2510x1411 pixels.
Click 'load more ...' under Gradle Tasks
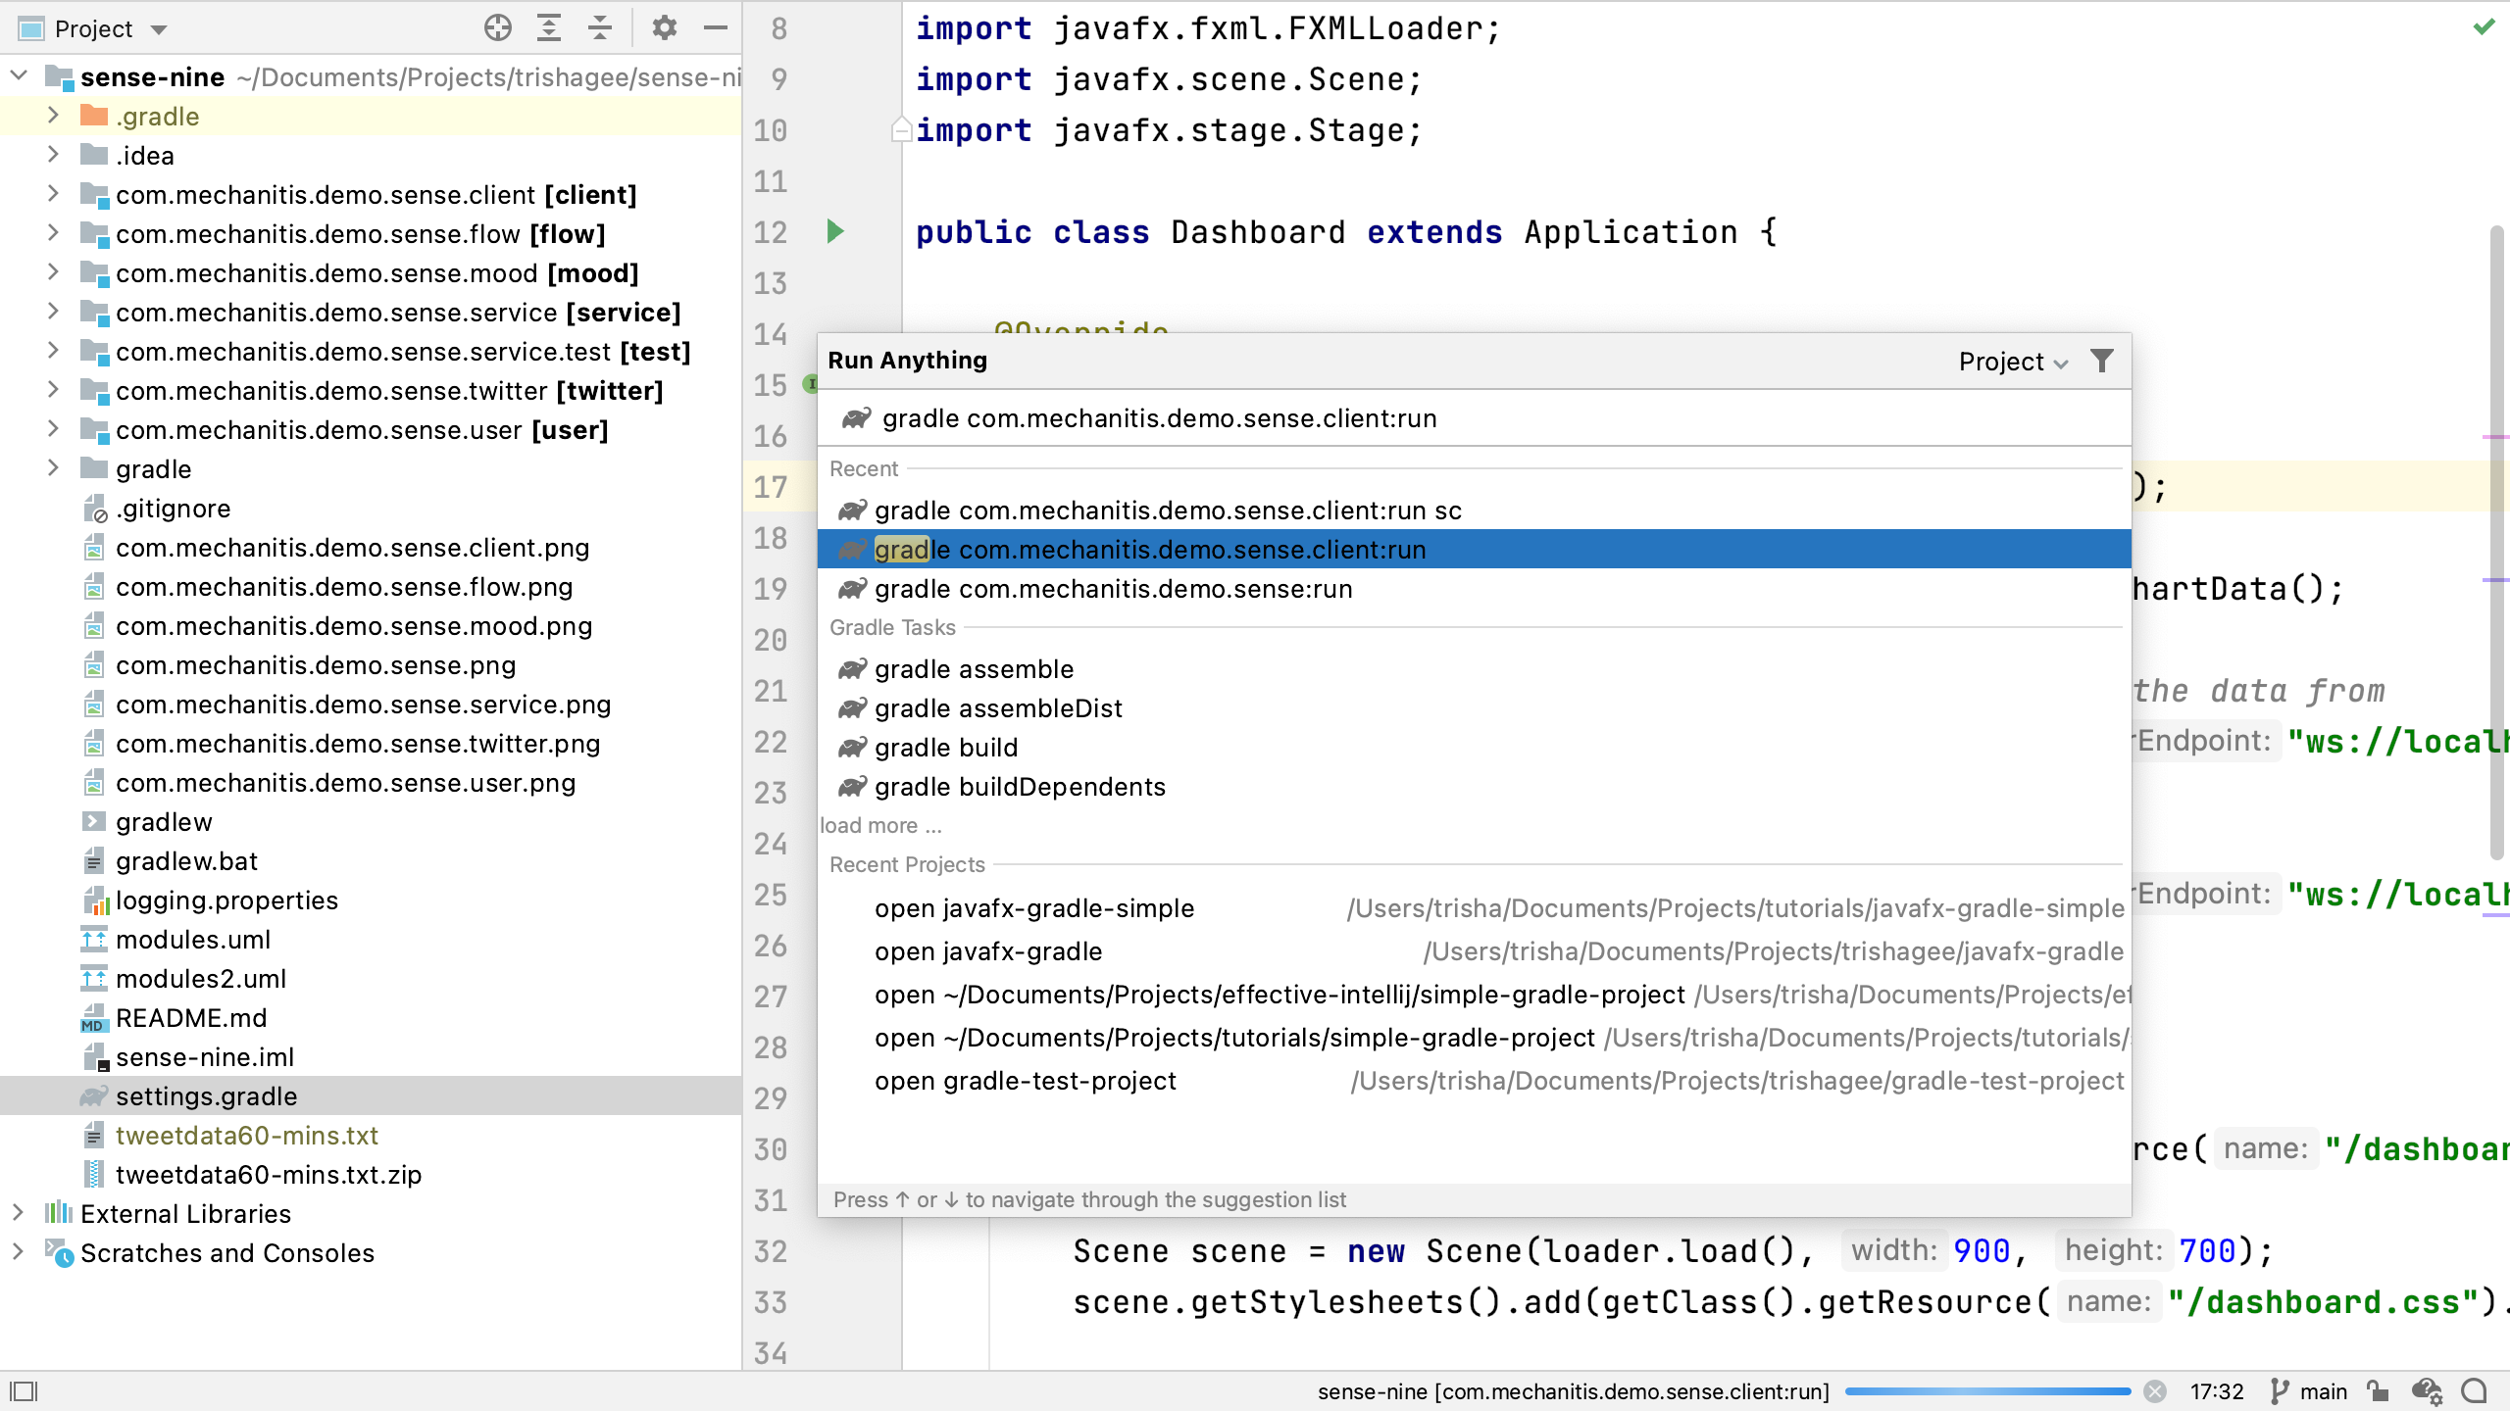(880, 825)
